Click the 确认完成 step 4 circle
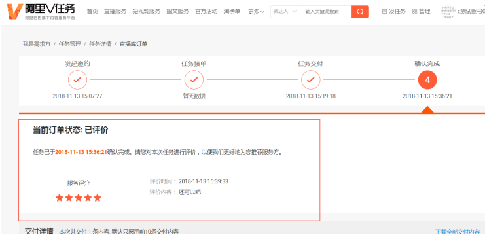This screenshot has width=485, height=237. (427, 80)
